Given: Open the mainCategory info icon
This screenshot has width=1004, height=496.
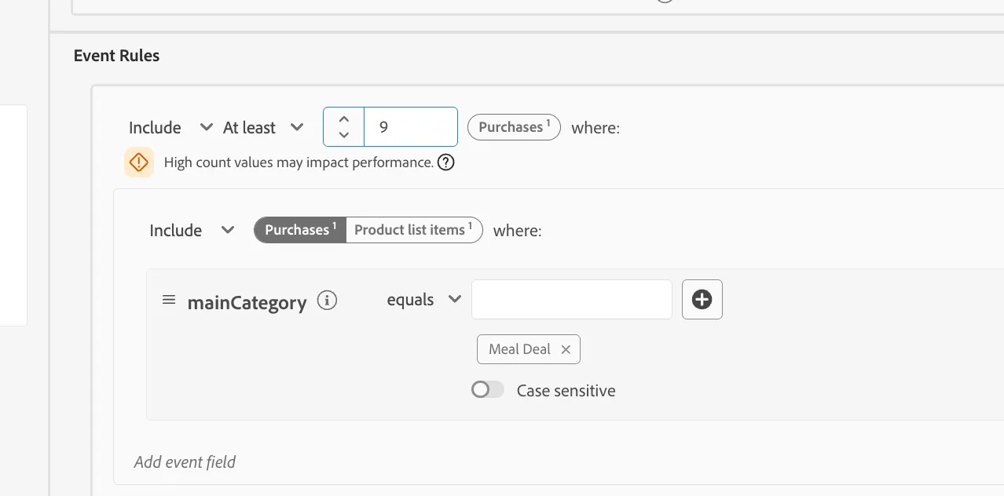Looking at the screenshot, I should (327, 300).
